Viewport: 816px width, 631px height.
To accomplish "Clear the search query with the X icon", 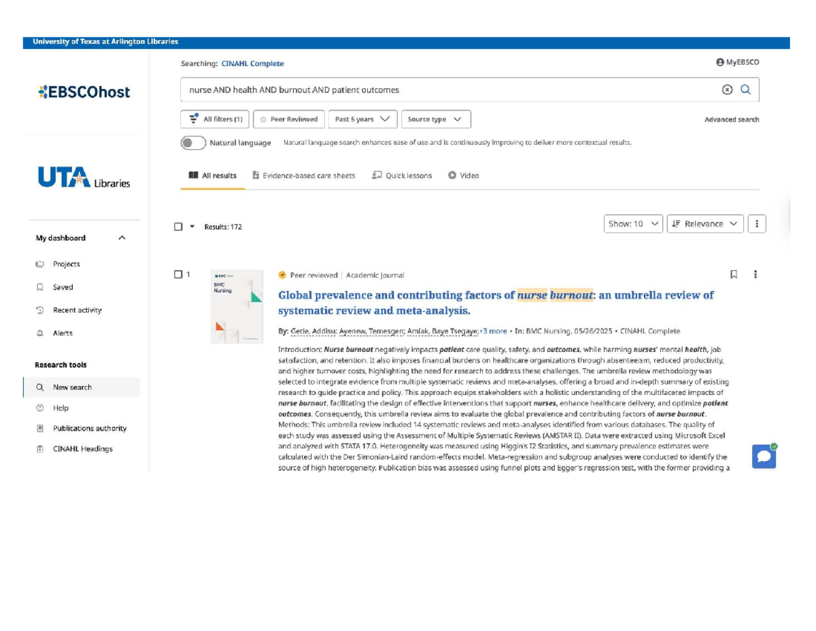I will coord(727,88).
